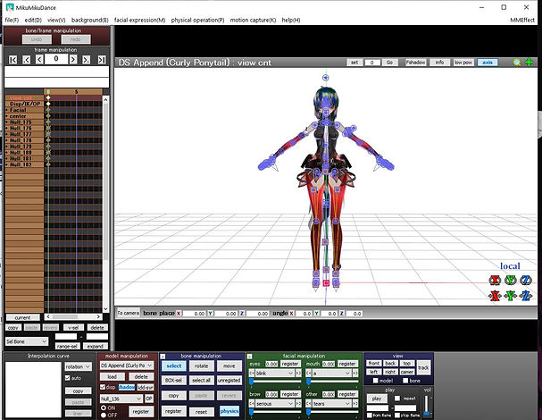Image resolution: width=542 pixels, height=420 pixels.
Task: Click the green move-cross icon in viewport
Action: click(x=529, y=63)
